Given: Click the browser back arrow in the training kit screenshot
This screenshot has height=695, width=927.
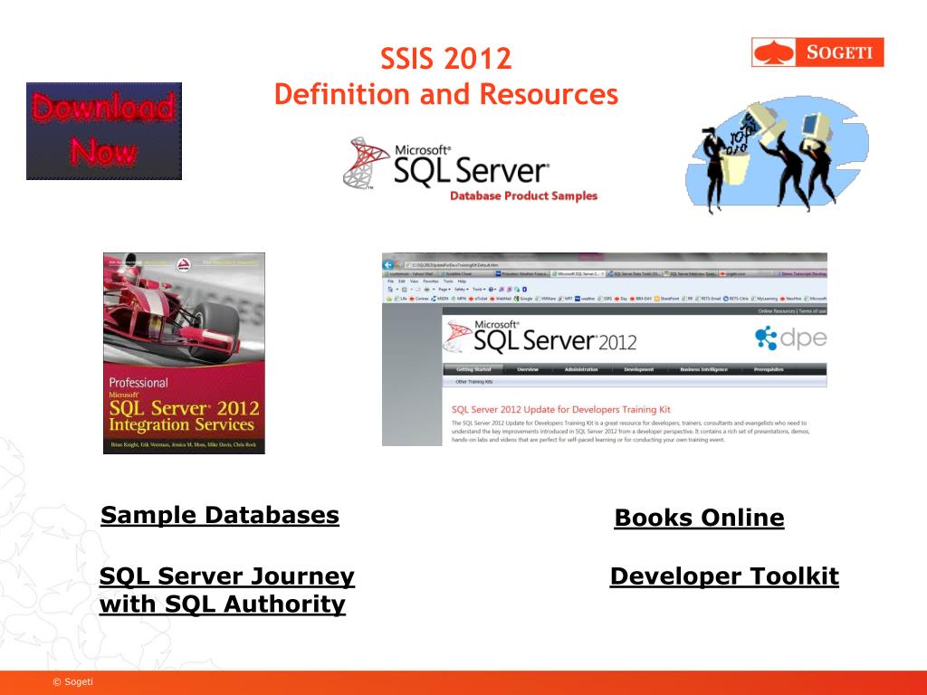Looking at the screenshot, I should coord(388,265).
